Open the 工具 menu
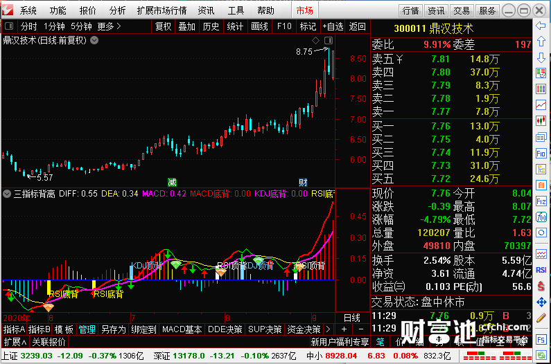This screenshot has height=364, width=551. [236, 10]
